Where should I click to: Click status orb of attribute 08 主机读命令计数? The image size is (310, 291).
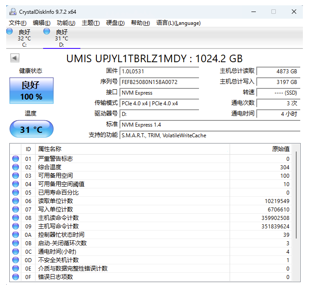[16, 218]
